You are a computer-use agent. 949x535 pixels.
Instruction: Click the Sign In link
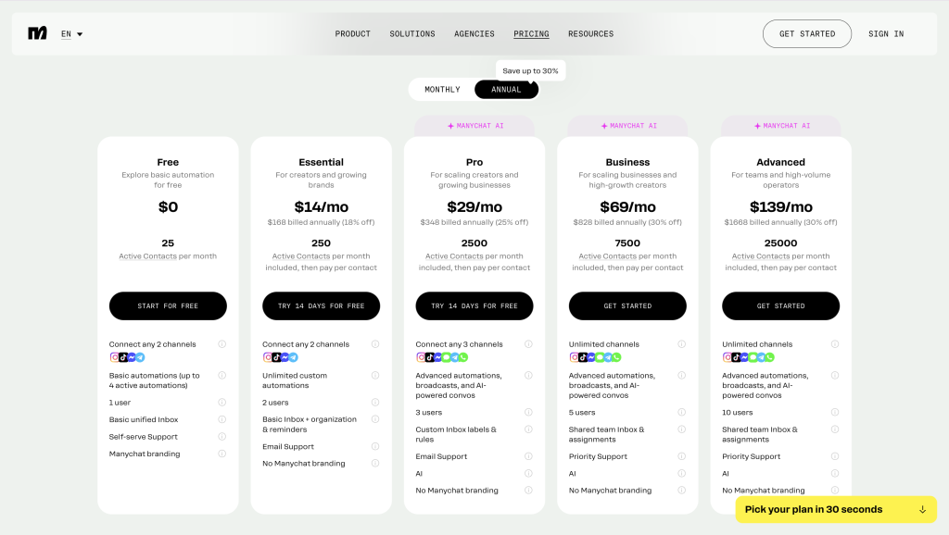point(885,34)
